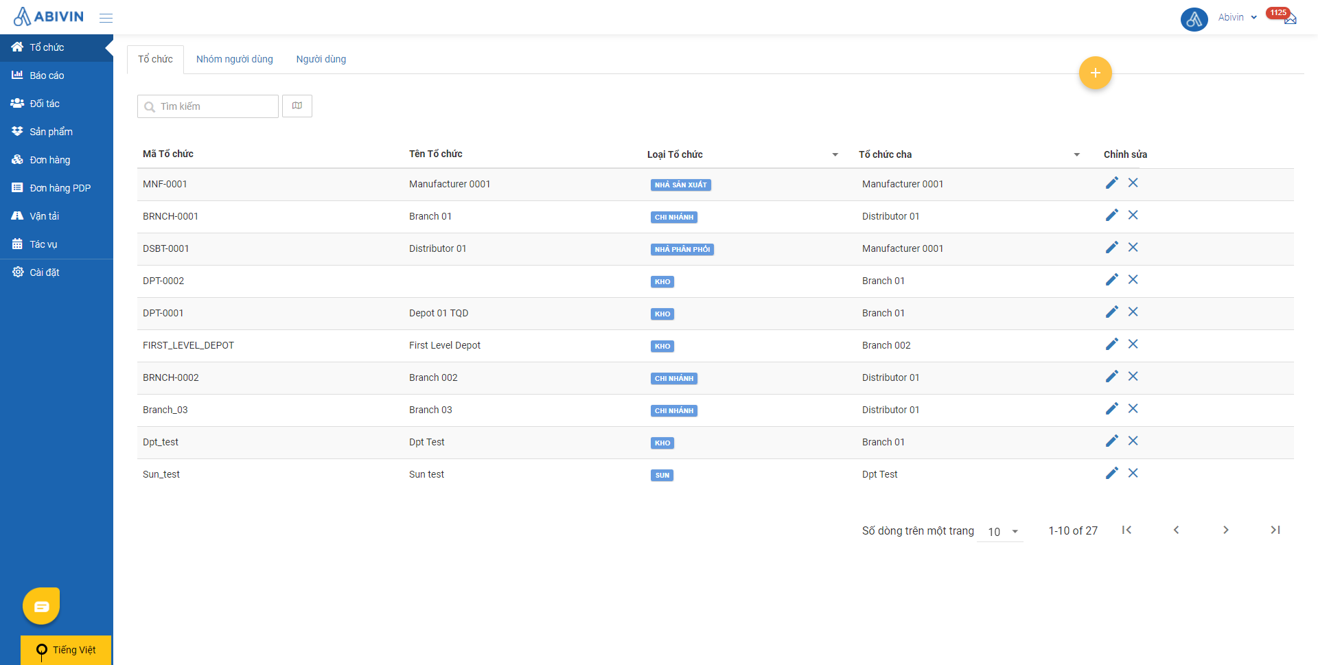Open Đơn hàng in the sidebar
Screen dimensions: 1318x665
pos(56,160)
